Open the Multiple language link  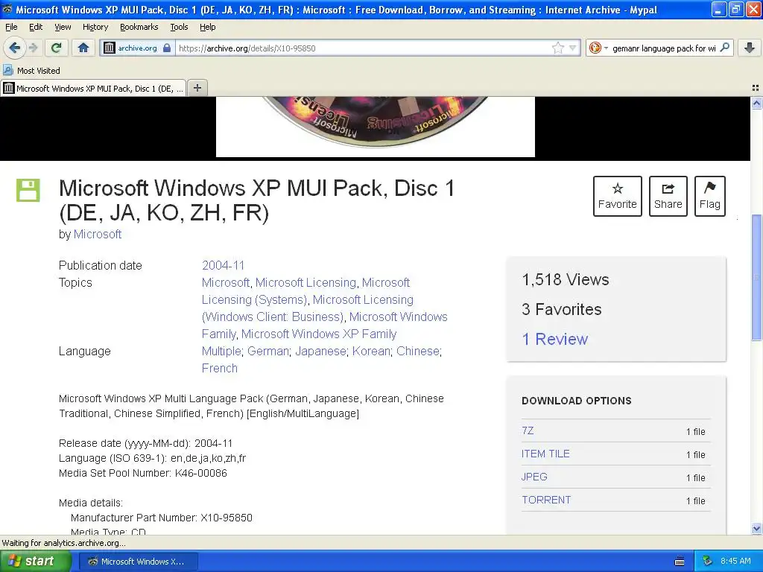point(221,351)
